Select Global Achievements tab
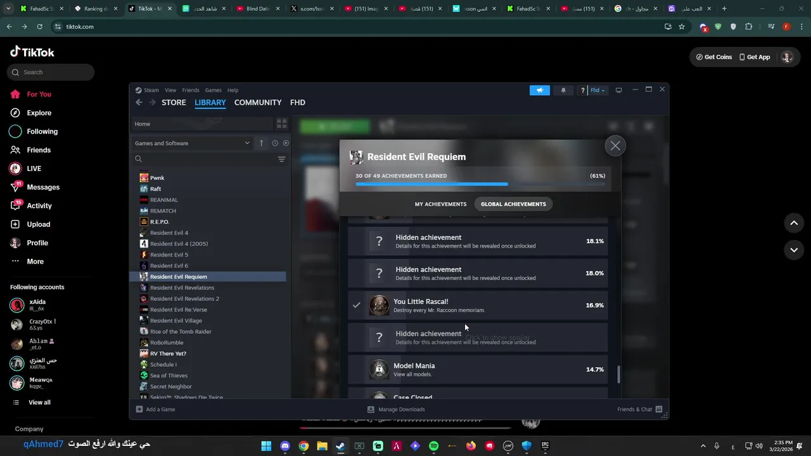The height and width of the screenshot is (456, 811). coord(513,204)
